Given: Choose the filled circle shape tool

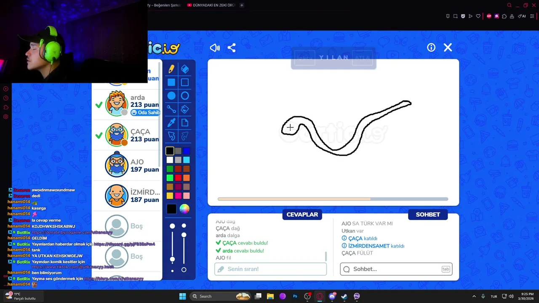Looking at the screenshot, I should pyautogui.click(x=171, y=96).
